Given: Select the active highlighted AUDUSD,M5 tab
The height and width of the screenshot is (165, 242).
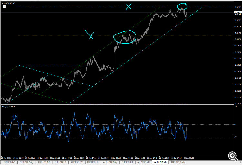Looking at the screenshot, I should pos(160,162).
